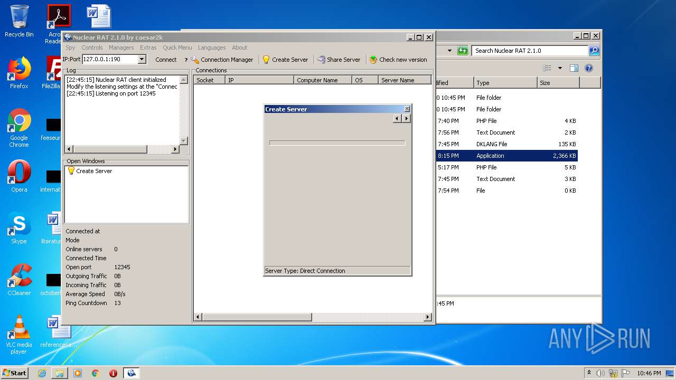
Task: Click the Create Server toolbar button
Action: tap(285, 60)
